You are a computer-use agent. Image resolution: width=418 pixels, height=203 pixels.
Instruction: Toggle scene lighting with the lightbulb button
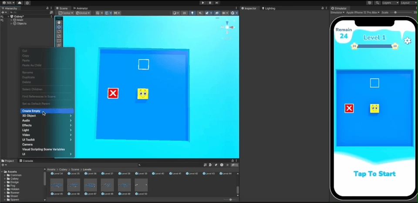tap(192, 13)
